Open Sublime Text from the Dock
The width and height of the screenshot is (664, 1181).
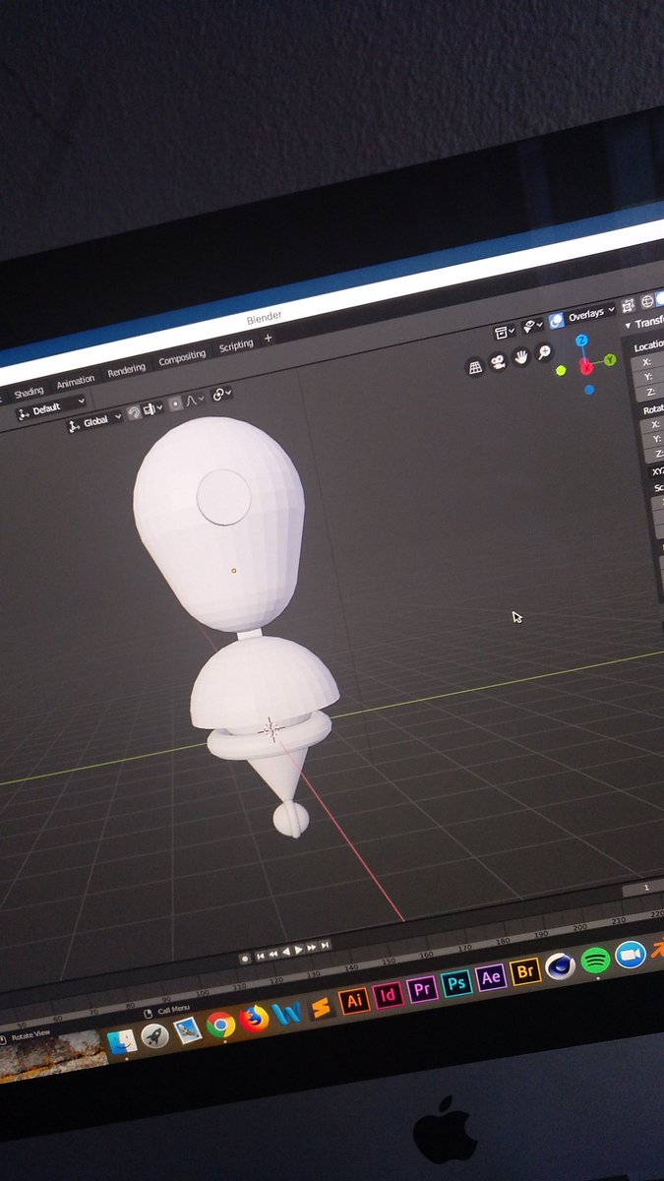coord(320,1008)
